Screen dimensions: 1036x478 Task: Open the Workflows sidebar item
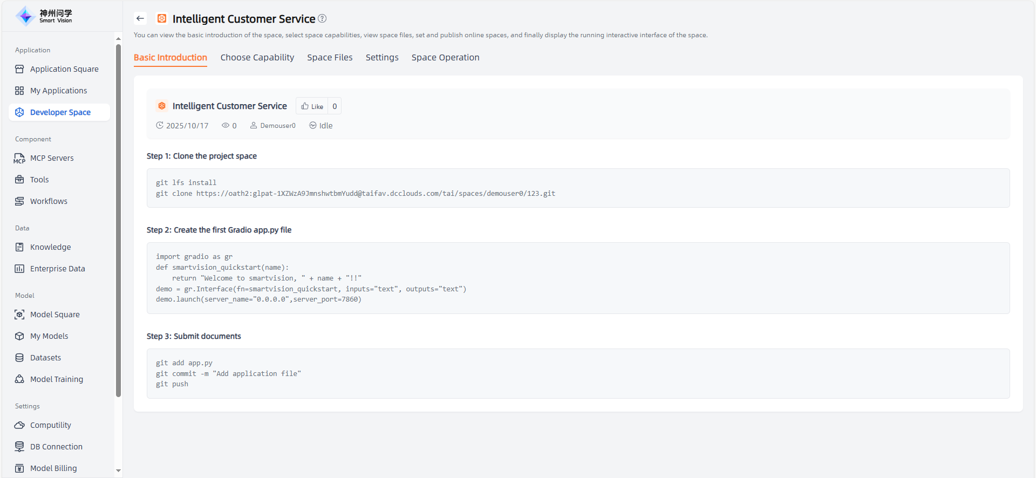tap(49, 201)
